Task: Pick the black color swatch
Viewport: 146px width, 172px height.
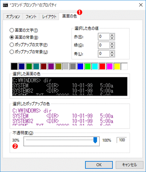Action: 14,66
